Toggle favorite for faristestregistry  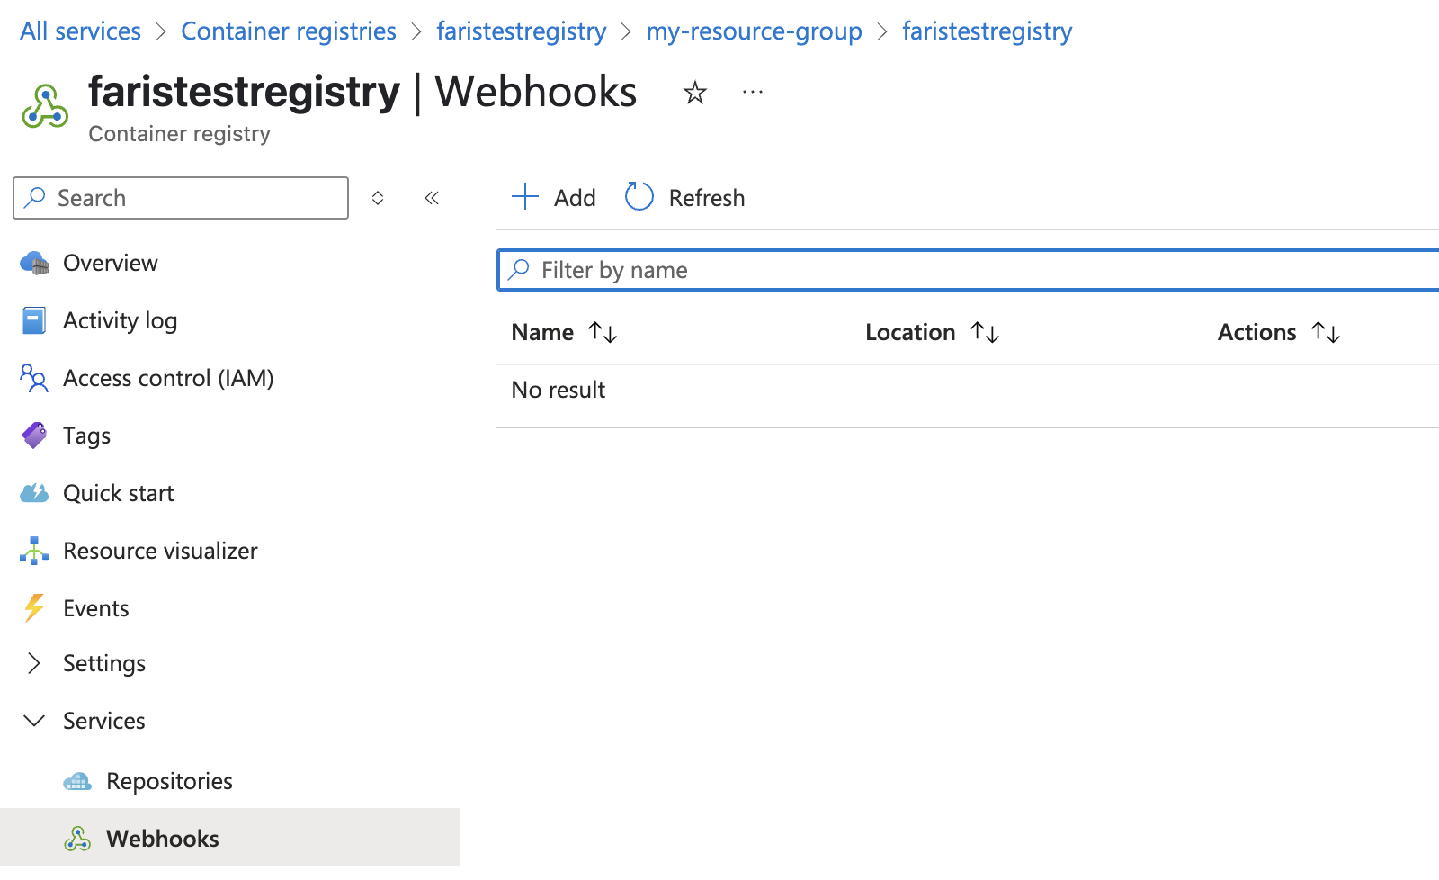[x=694, y=92]
